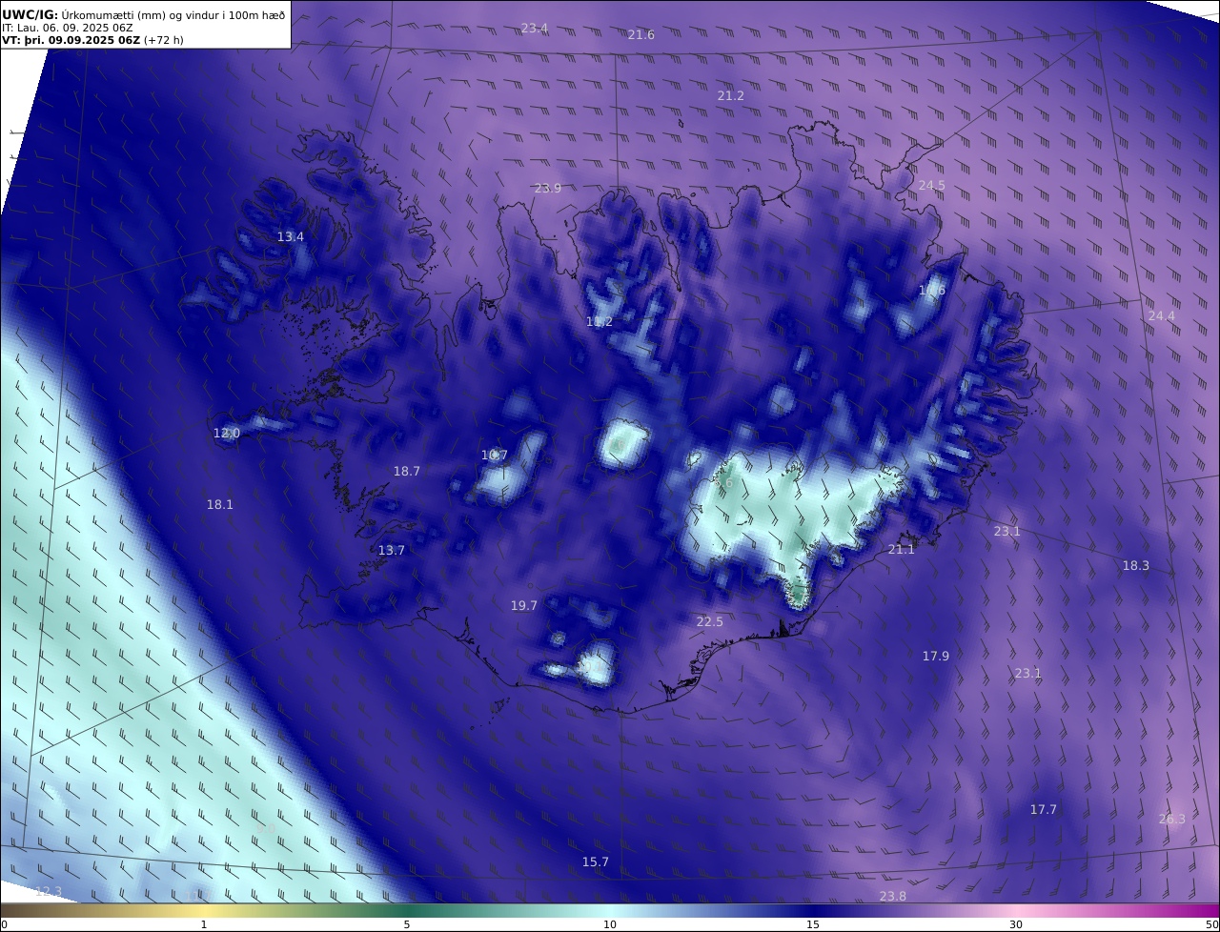1220x932 pixels.
Task: Click the map value 12.0
Action: [227, 434]
